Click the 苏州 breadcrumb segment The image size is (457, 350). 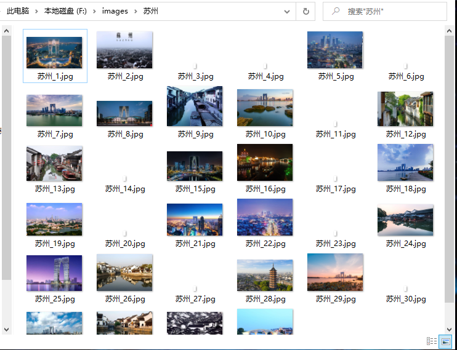point(151,11)
